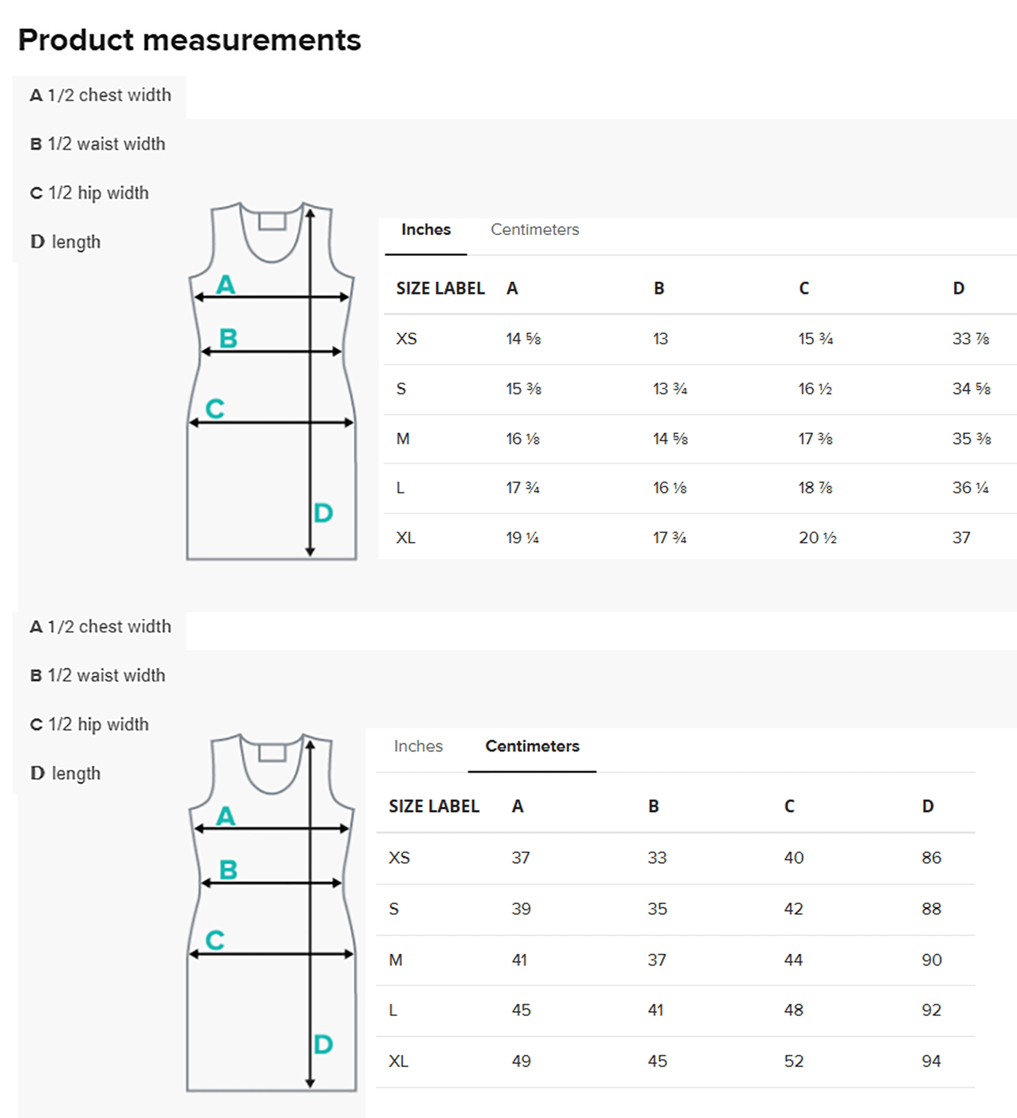Switch to the greyed-out Inches tab
Image resolution: width=1017 pixels, height=1118 pixels.
pyautogui.click(x=418, y=746)
